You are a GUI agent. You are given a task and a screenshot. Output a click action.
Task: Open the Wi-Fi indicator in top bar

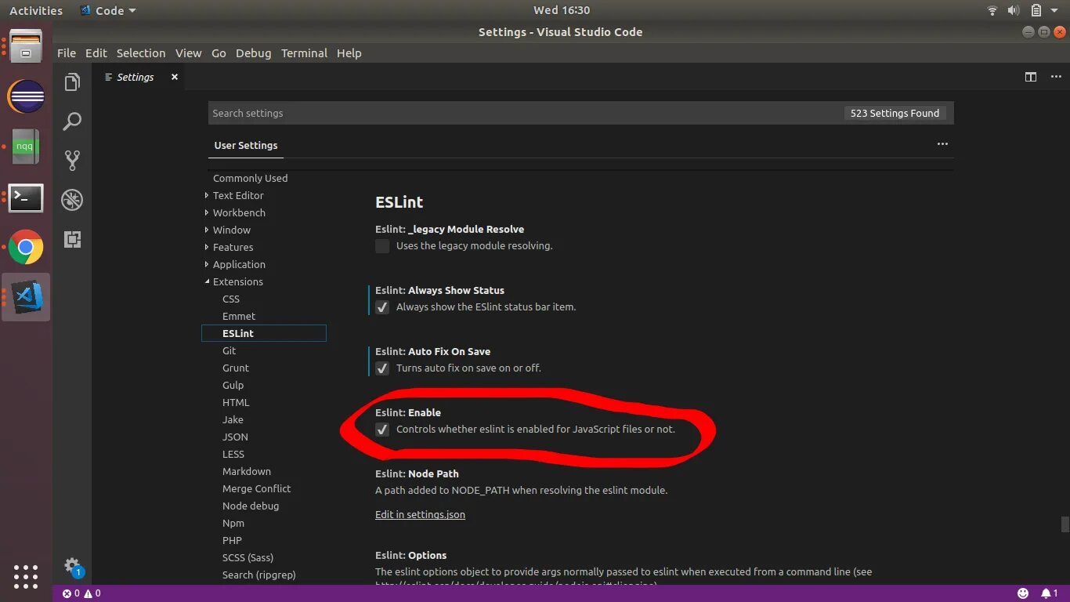coord(992,10)
